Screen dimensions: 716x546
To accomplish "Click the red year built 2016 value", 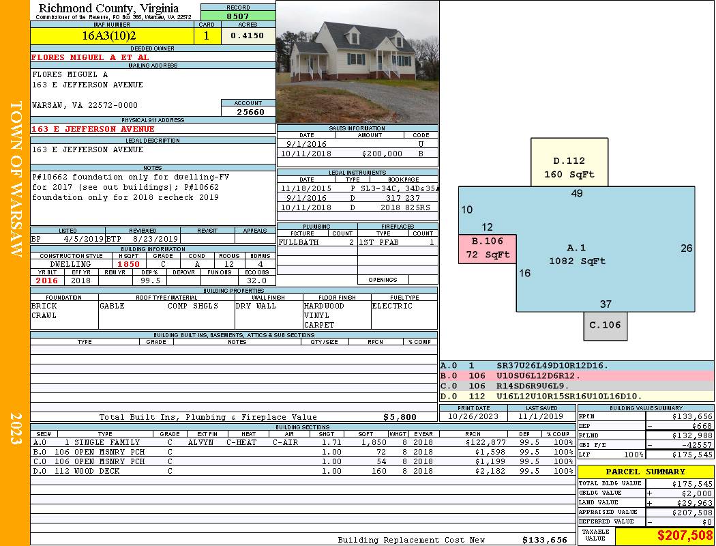I will coord(46,281).
